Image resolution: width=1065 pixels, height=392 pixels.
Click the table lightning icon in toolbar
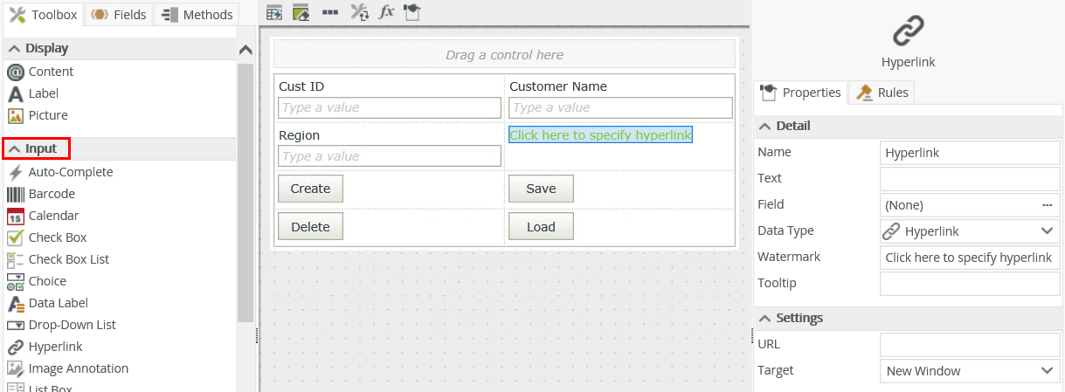pos(274,12)
